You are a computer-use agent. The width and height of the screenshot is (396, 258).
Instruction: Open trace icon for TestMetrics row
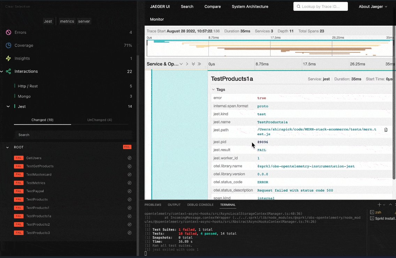click(130, 183)
